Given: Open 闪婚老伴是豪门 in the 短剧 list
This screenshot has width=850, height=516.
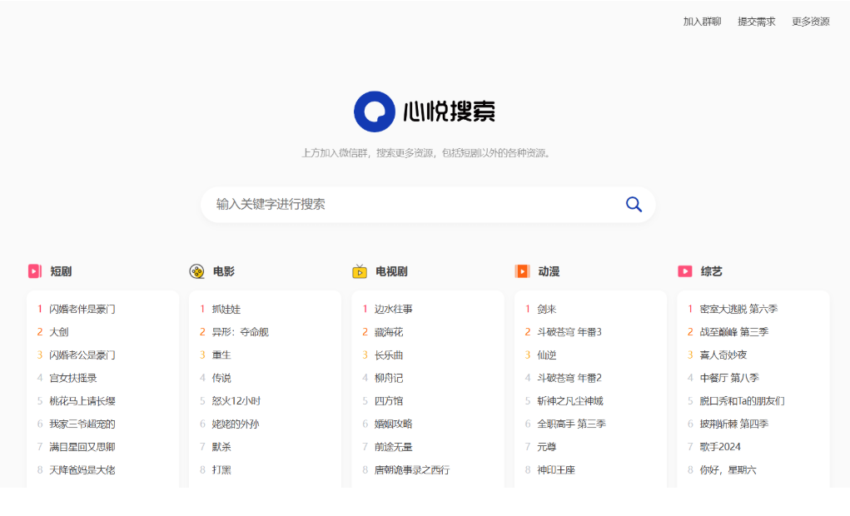Looking at the screenshot, I should point(82,309).
